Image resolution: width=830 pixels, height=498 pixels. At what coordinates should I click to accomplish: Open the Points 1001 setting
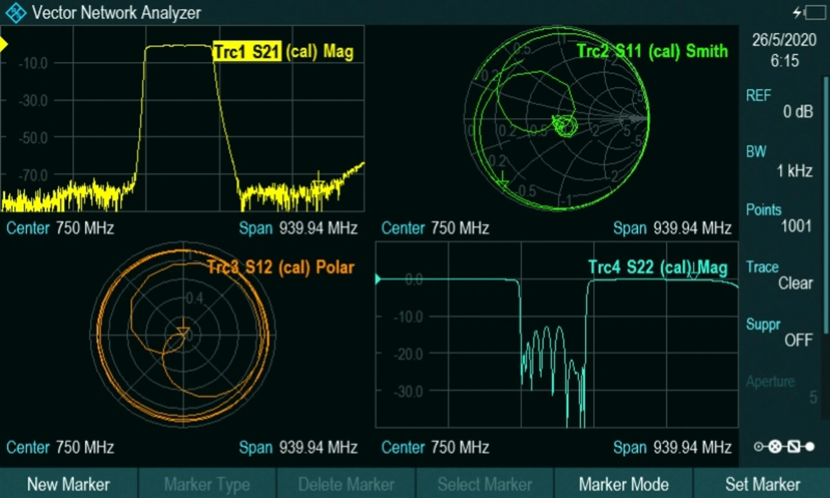pyautogui.click(x=779, y=218)
